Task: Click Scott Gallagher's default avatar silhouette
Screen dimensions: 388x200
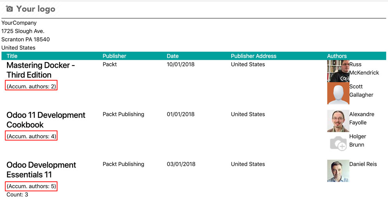Action: pyautogui.click(x=338, y=93)
